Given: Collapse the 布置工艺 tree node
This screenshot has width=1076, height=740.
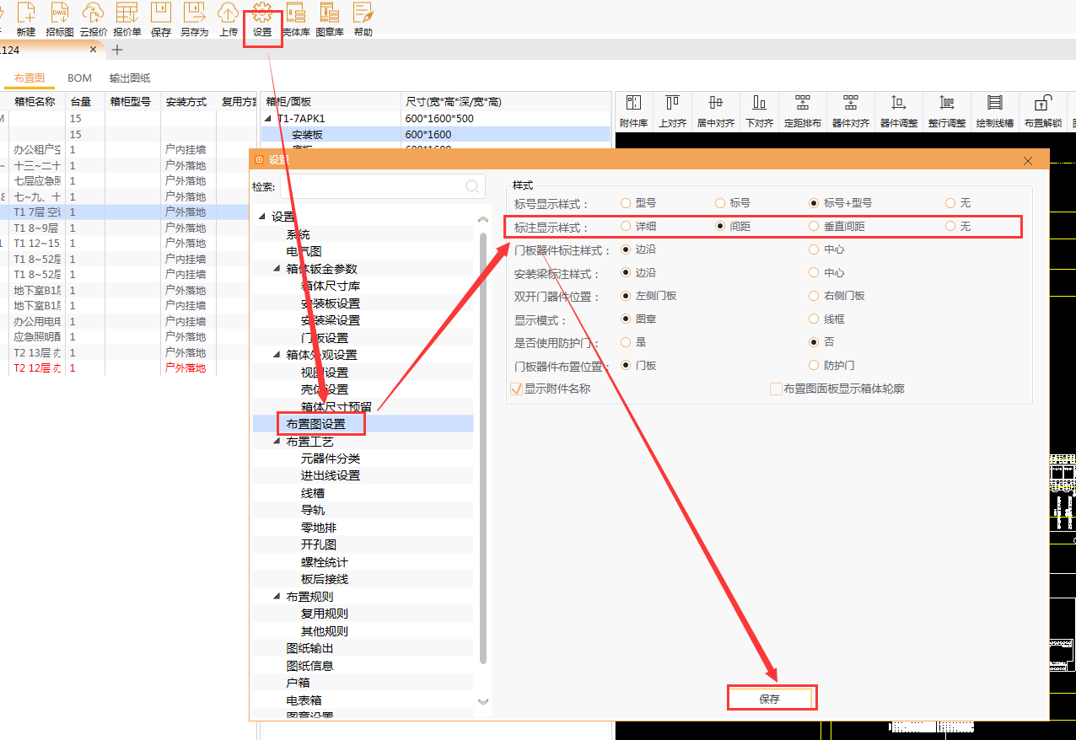Looking at the screenshot, I should click(x=277, y=442).
